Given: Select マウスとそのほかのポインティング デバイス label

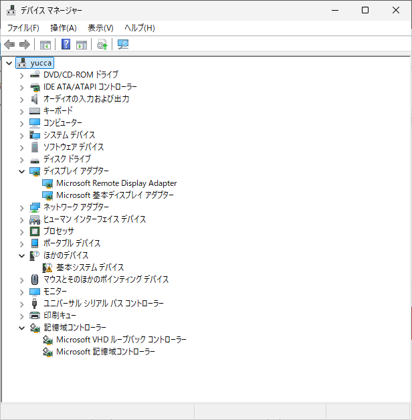Looking at the screenshot, I should pos(106,280).
